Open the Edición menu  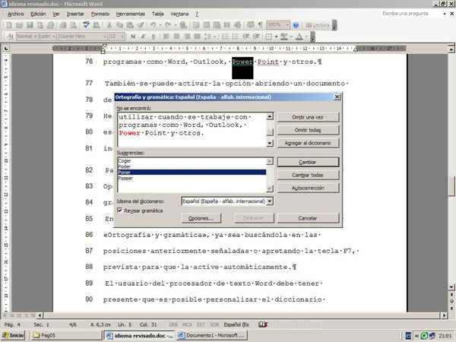[38, 14]
